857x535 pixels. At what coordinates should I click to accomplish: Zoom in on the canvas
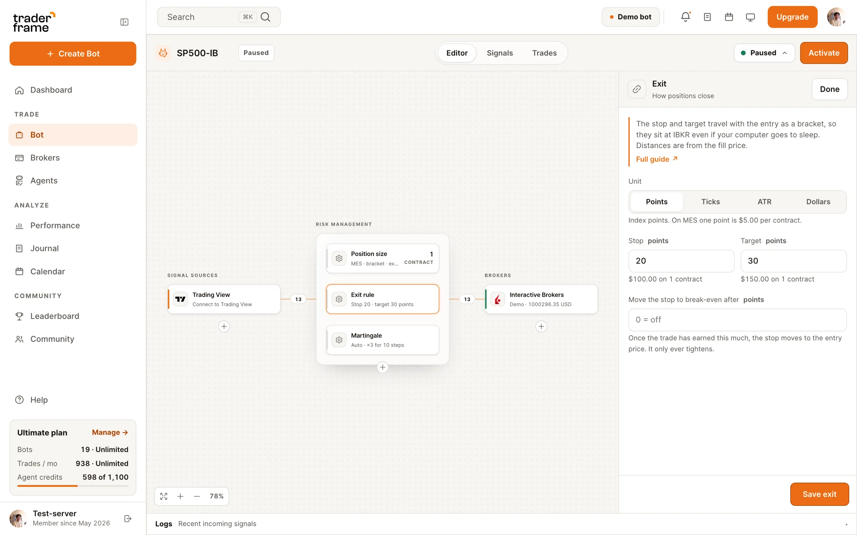[180, 496]
